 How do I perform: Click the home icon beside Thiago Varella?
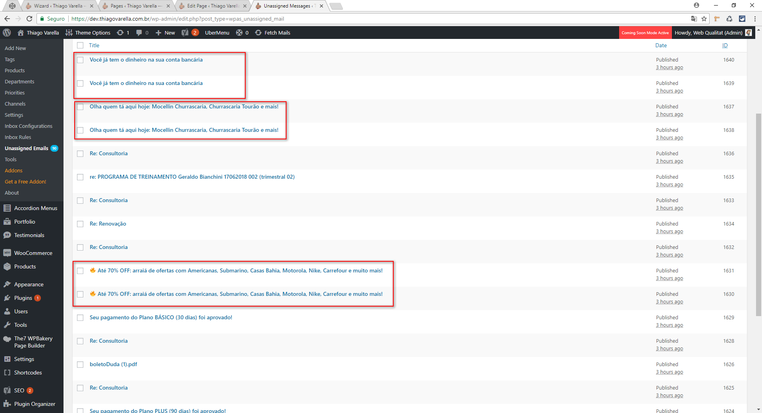pyautogui.click(x=21, y=33)
